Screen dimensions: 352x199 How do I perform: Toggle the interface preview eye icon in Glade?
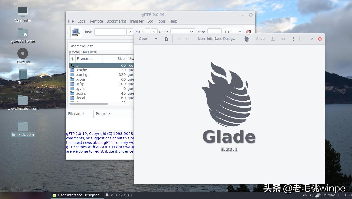pos(283,39)
